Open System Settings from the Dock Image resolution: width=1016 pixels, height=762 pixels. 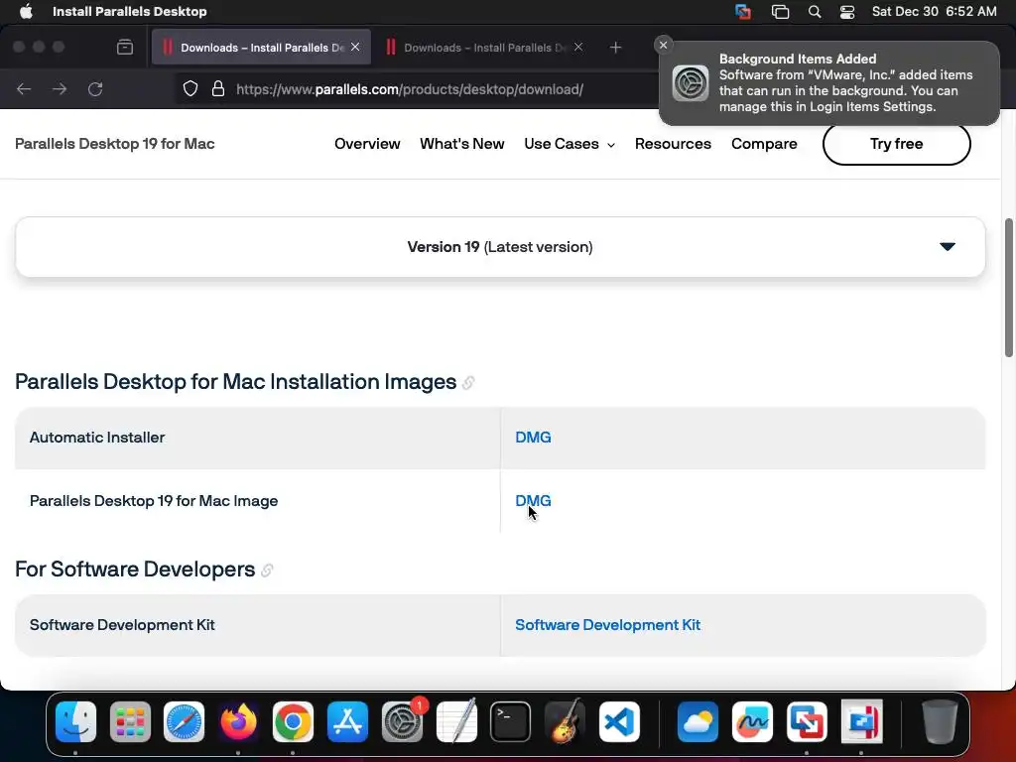tap(402, 722)
